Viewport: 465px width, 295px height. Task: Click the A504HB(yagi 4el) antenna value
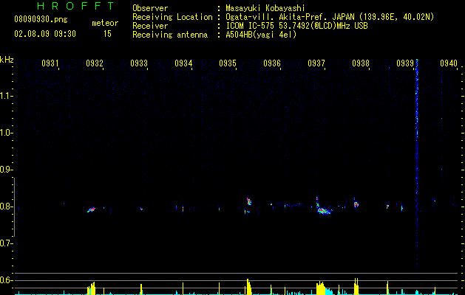261,35
